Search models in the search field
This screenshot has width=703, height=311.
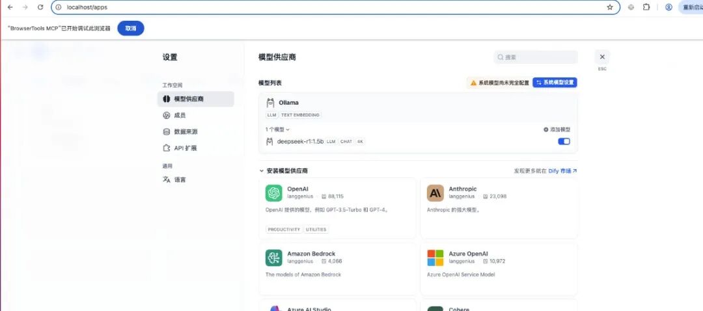tap(536, 57)
